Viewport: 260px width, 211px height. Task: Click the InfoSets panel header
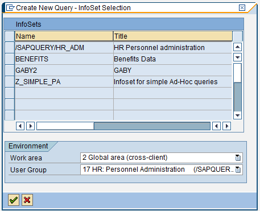124,24
